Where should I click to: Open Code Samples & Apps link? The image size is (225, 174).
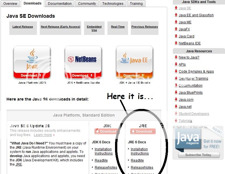point(196,72)
